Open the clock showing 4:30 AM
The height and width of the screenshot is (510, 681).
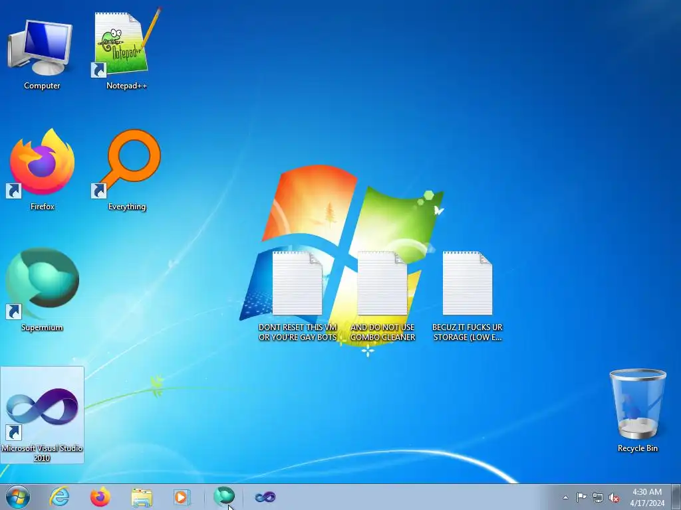pyautogui.click(x=647, y=497)
